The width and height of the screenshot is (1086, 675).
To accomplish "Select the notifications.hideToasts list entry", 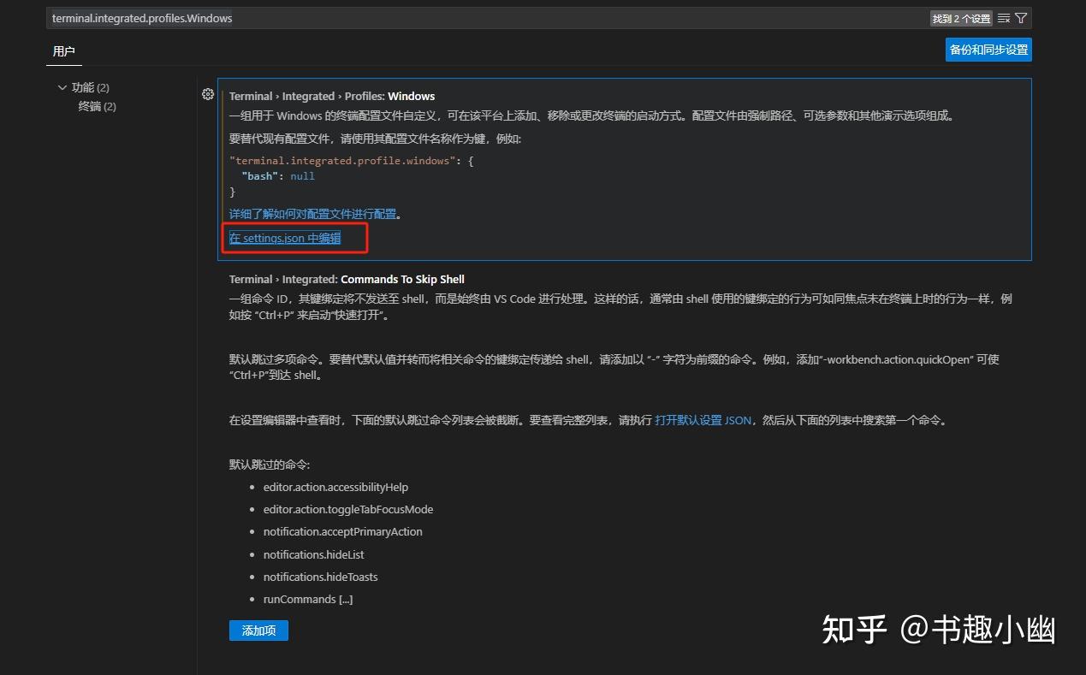I will [320, 577].
